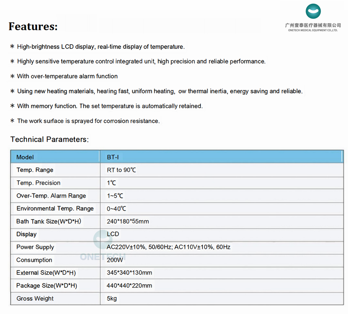
Task: Select the Over-Temp. Alarm Range label
Action: [x=51, y=196]
